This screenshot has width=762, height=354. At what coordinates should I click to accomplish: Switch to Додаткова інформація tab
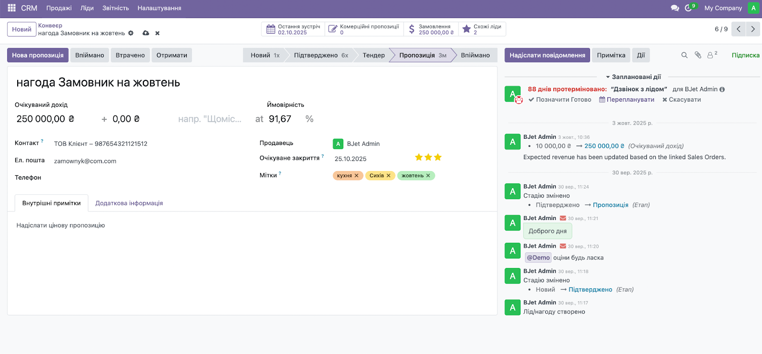[129, 203]
